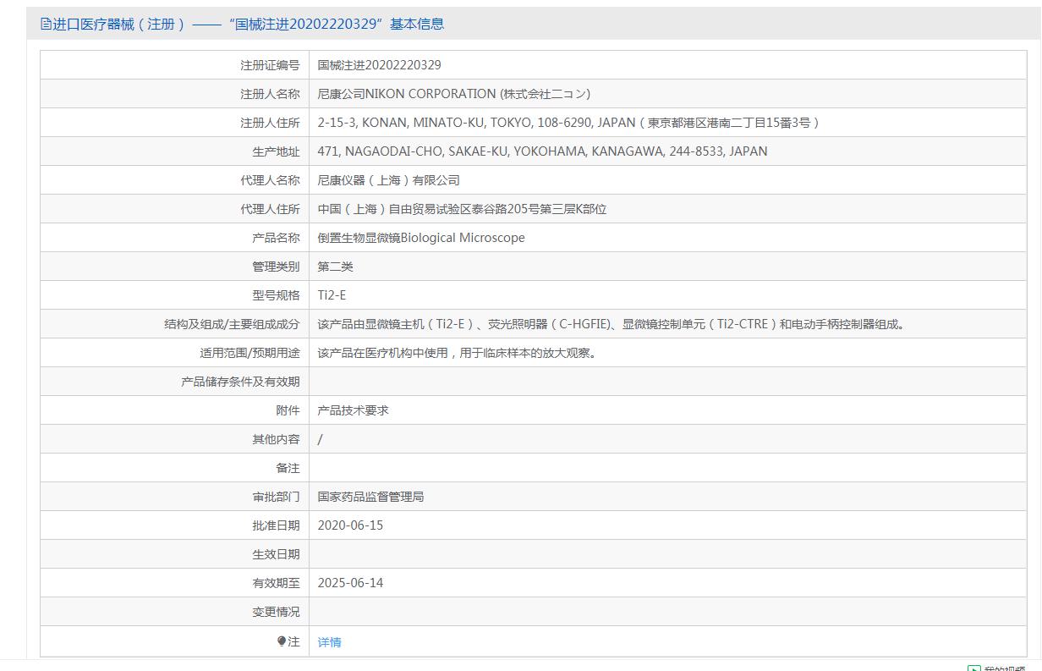Viewport: 1042px width, 671px height.
Task: Click the 型号规格 row label
Action: pos(276,295)
